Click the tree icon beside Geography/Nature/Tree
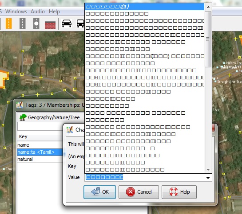242x214 pixels. tap(23, 117)
